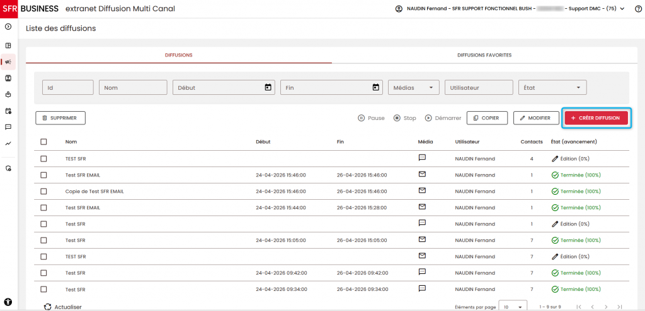Switch to the Diffusions tab
The height and width of the screenshot is (311, 645).
(x=178, y=55)
